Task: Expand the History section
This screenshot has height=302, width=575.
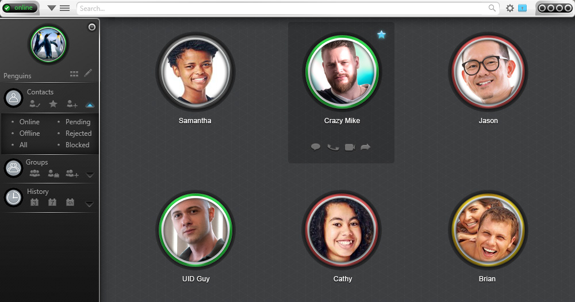Action: [89, 204]
